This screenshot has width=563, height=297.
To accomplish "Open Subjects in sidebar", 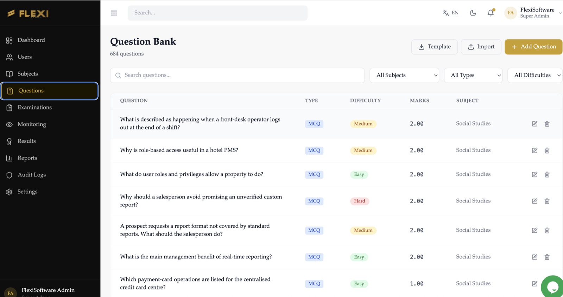I will click(49, 74).
